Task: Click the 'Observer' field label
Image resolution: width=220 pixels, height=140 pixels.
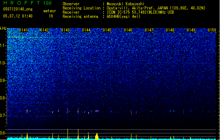Action: (x=71, y=4)
